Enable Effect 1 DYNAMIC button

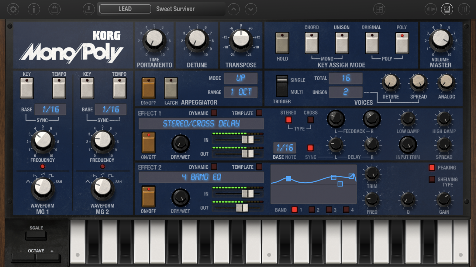[214, 113]
